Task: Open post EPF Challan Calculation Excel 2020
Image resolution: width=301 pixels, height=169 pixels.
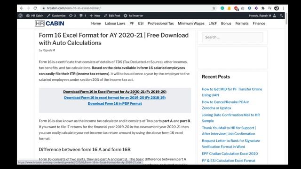Action: coord(230,154)
